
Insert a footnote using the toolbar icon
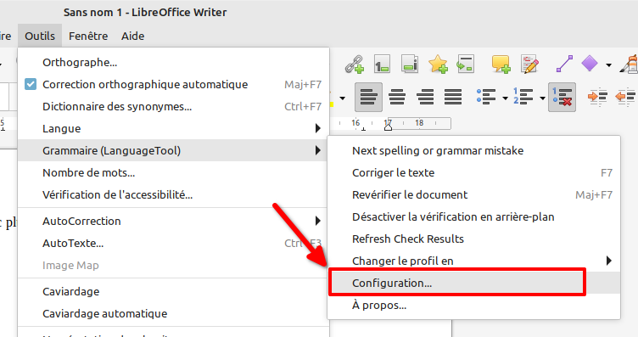tap(382, 65)
